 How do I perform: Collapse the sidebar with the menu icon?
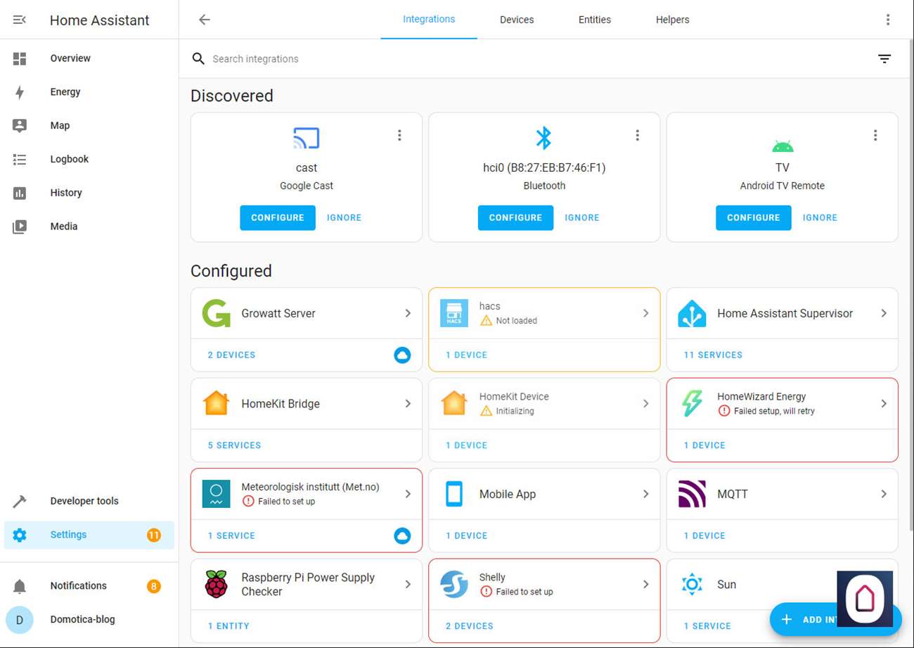(x=20, y=20)
